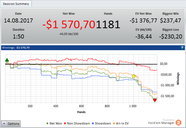186x128 pixels.
Task: Open the Session Summary tab
Action: click(x=16, y=4)
